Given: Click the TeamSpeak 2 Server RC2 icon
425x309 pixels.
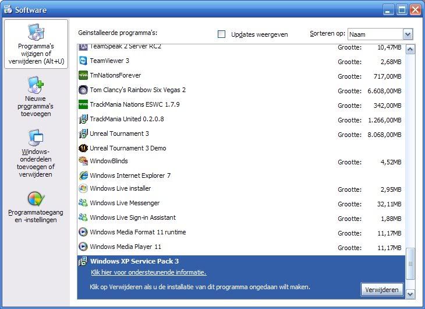Looking at the screenshot, I should pos(83,48).
